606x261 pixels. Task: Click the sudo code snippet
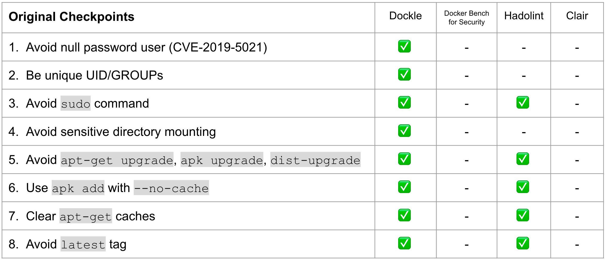tap(76, 103)
